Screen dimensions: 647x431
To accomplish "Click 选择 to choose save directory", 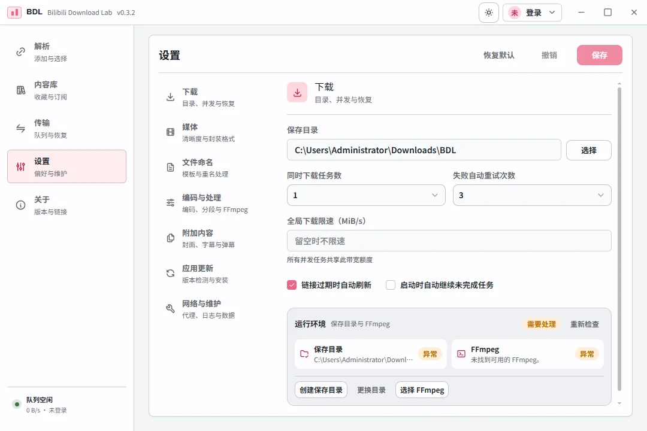I will 588,150.
